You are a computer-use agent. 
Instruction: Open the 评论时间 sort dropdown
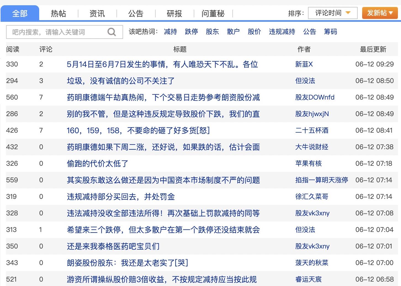pos(333,13)
